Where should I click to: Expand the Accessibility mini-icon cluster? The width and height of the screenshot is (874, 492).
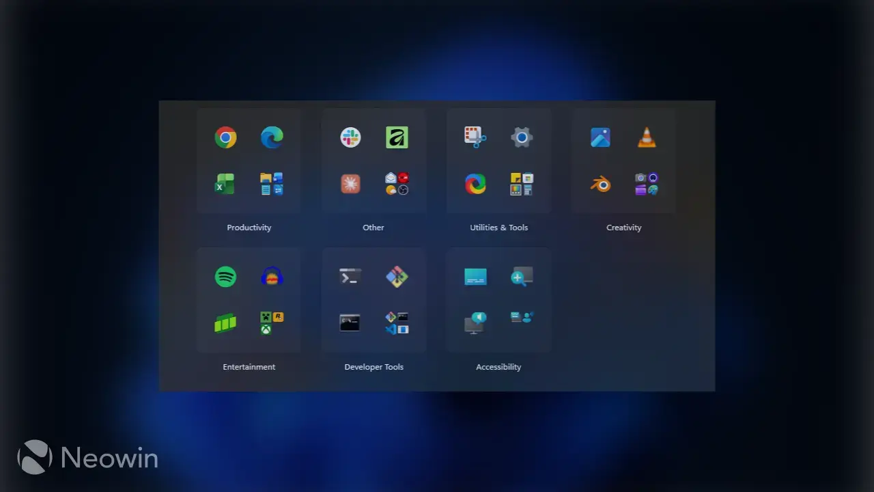pos(522,317)
